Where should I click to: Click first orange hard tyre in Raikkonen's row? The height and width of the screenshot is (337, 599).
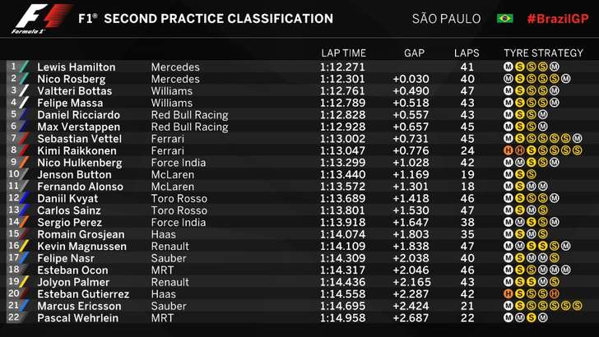[x=509, y=150]
